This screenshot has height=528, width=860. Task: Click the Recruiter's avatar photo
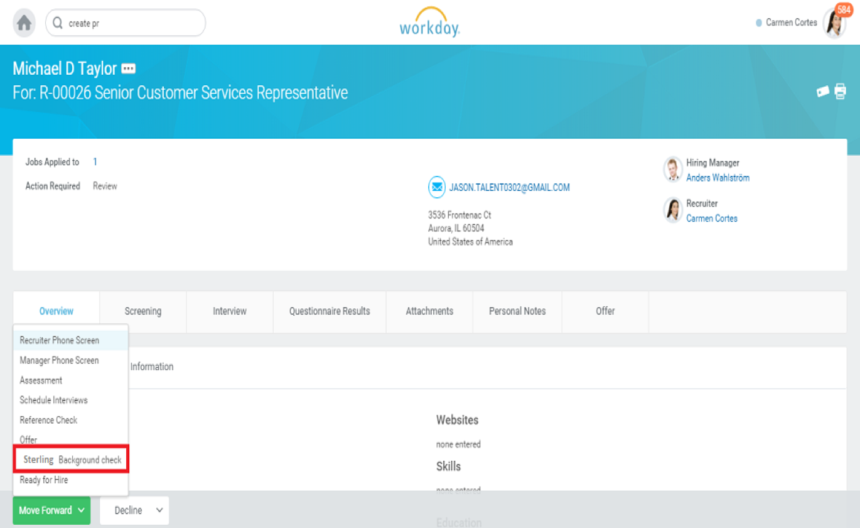coord(672,210)
